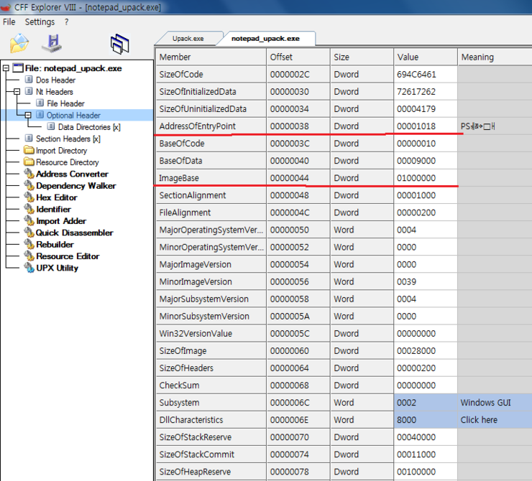
Task: Open the File menu
Action: point(9,22)
